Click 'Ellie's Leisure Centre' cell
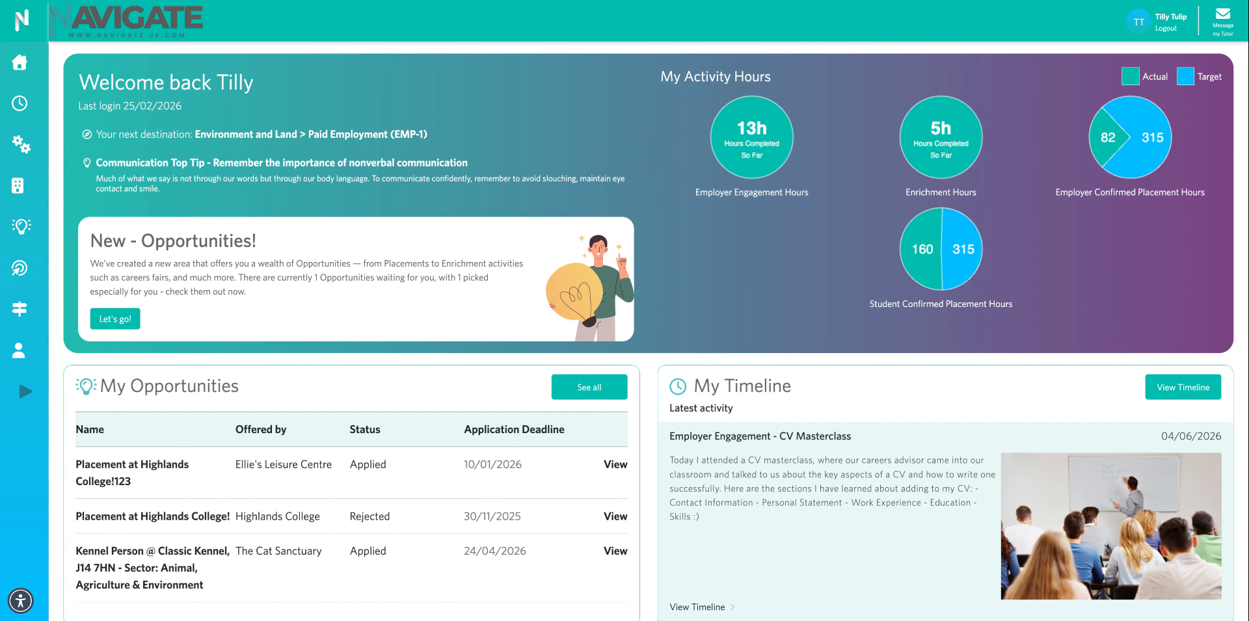Image resolution: width=1249 pixels, height=621 pixels. click(x=284, y=464)
